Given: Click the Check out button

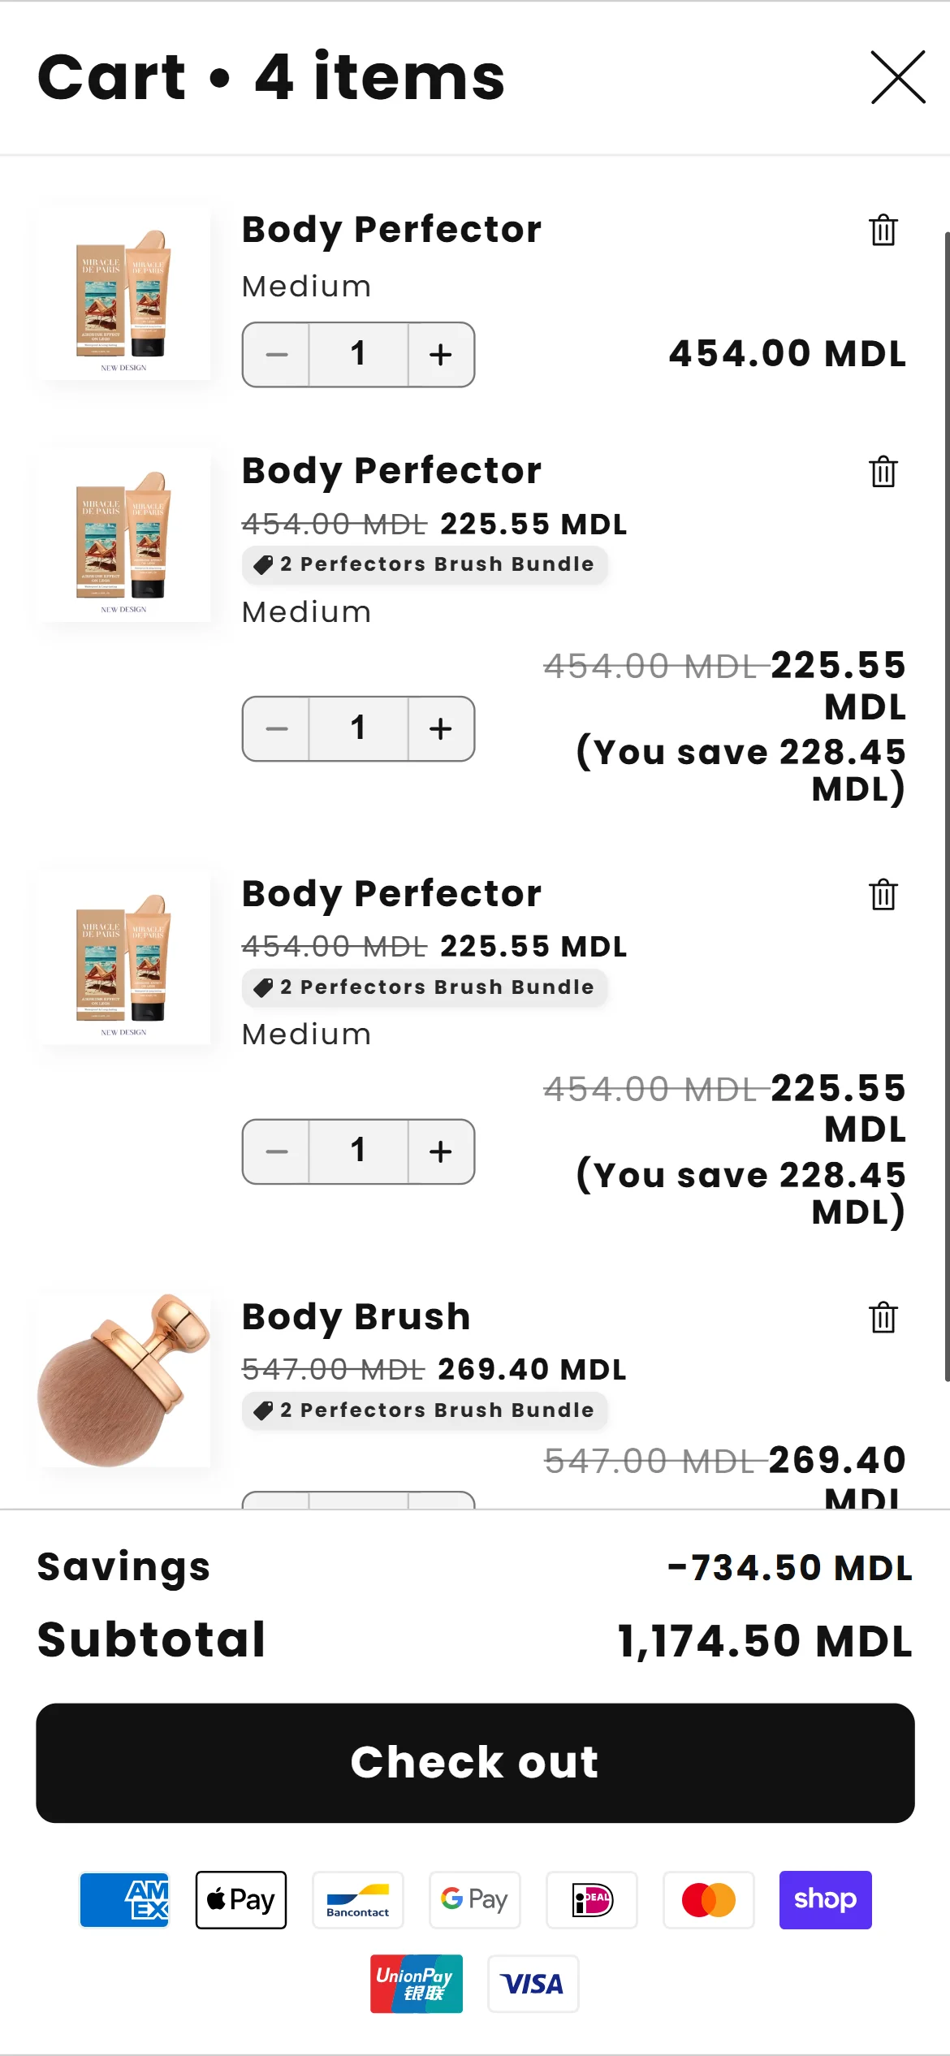Looking at the screenshot, I should coord(475,1763).
